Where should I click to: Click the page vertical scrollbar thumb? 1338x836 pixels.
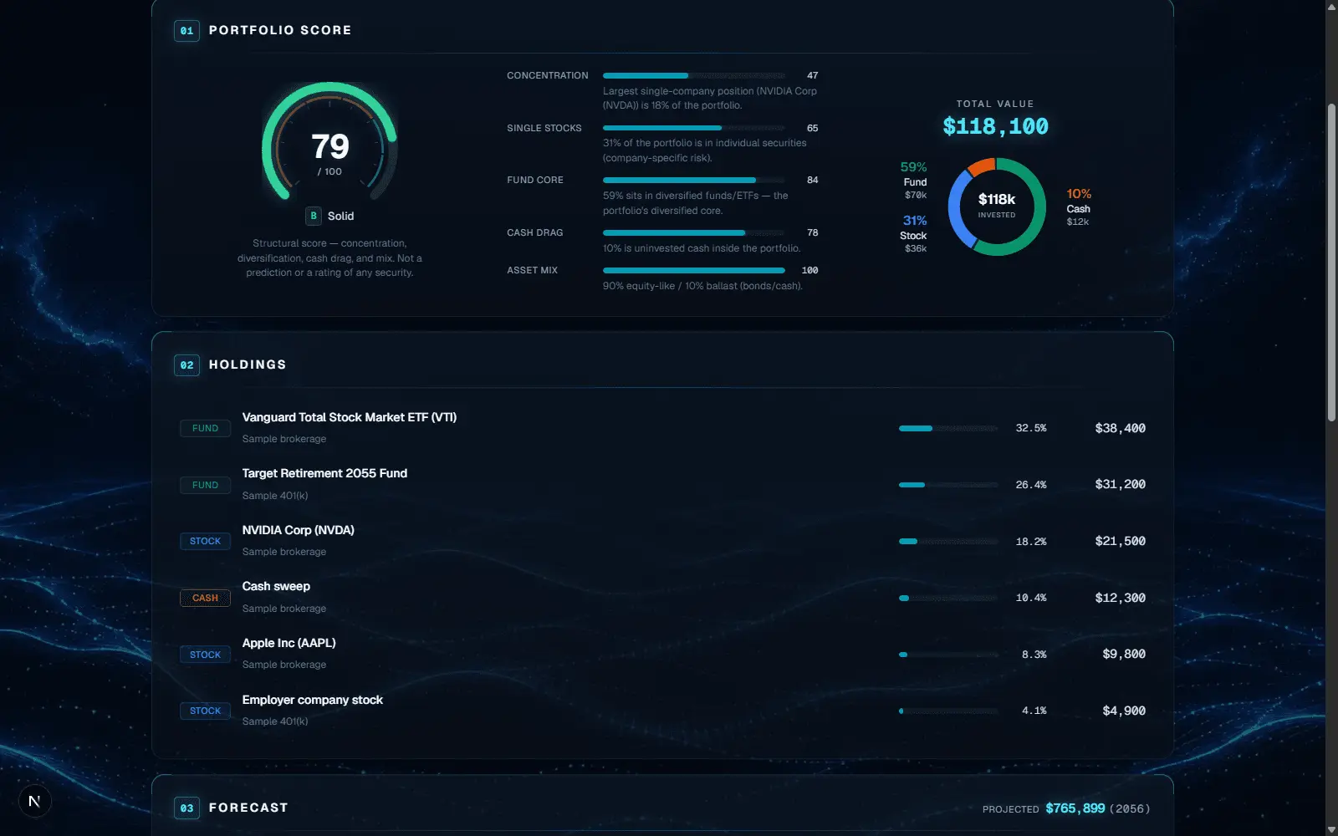click(1331, 263)
